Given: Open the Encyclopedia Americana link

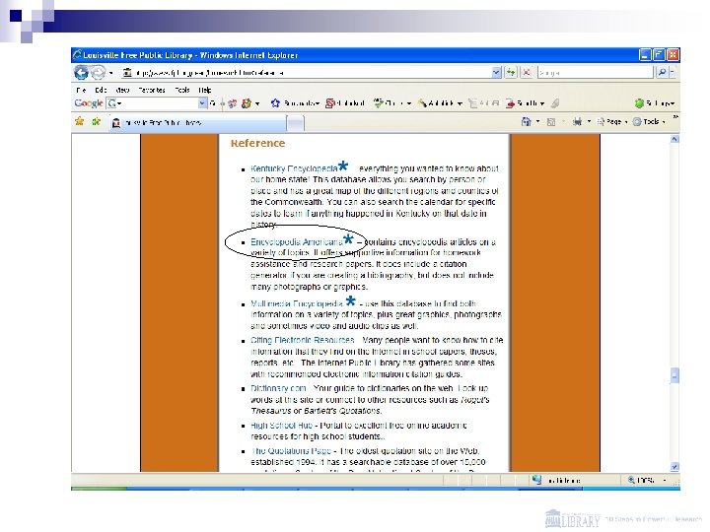Looking at the screenshot, I should tap(297, 242).
